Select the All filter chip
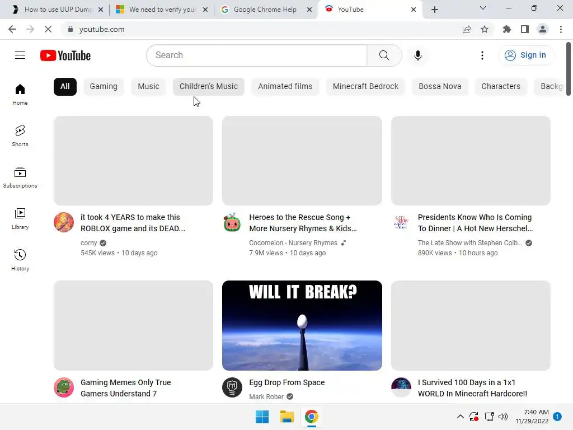Viewport: 573px width, 430px height. pyautogui.click(x=65, y=87)
